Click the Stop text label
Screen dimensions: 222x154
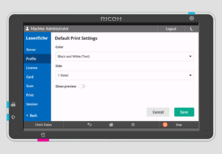[x=179, y=125]
